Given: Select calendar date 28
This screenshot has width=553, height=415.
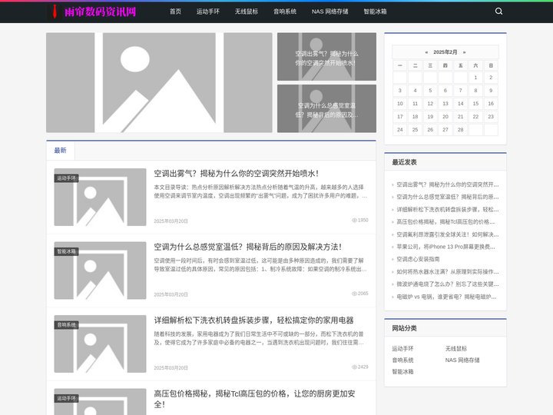Looking at the screenshot, I should [x=460, y=130].
